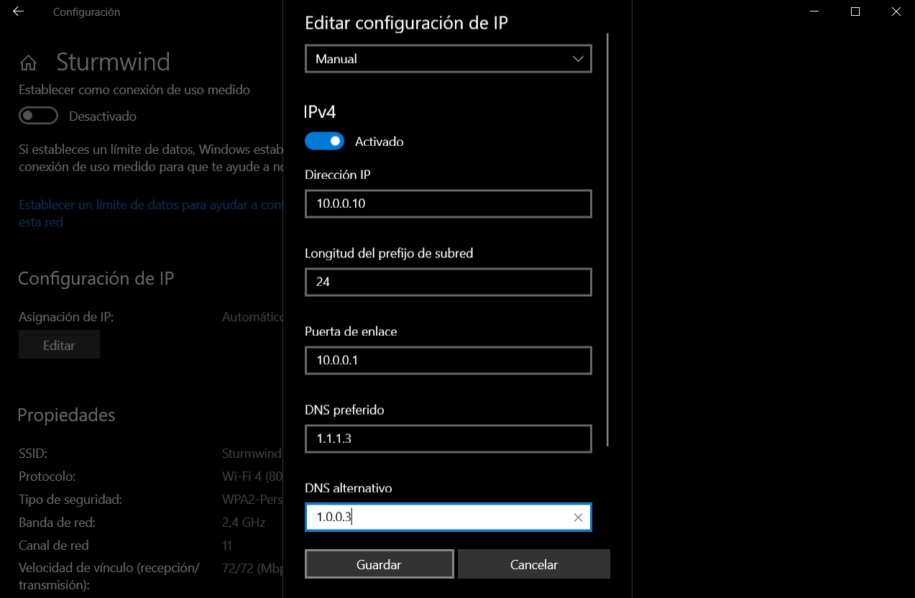Maximize the Configuración window
Screen dimensions: 915x598
pos(855,12)
